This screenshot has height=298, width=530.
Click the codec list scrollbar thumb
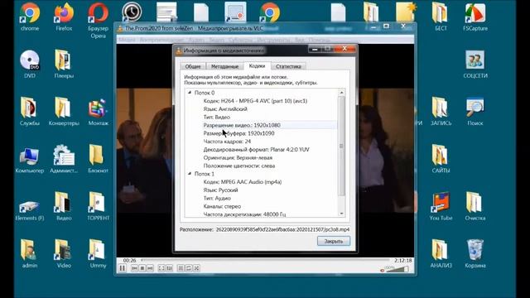[341, 146]
